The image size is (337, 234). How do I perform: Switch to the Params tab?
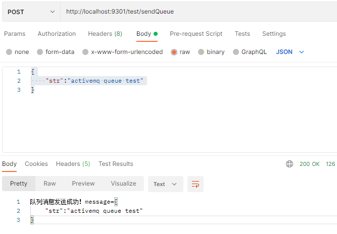pyautogui.click(x=15, y=34)
